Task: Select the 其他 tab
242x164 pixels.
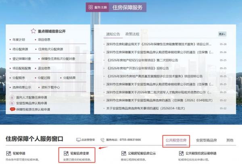Action: click(x=230, y=140)
